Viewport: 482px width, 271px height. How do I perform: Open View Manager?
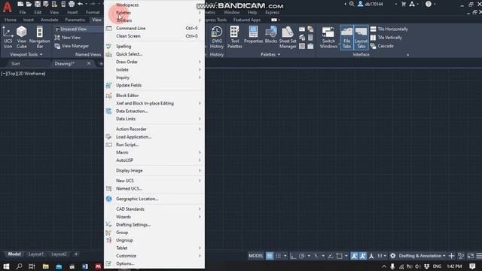(x=72, y=46)
